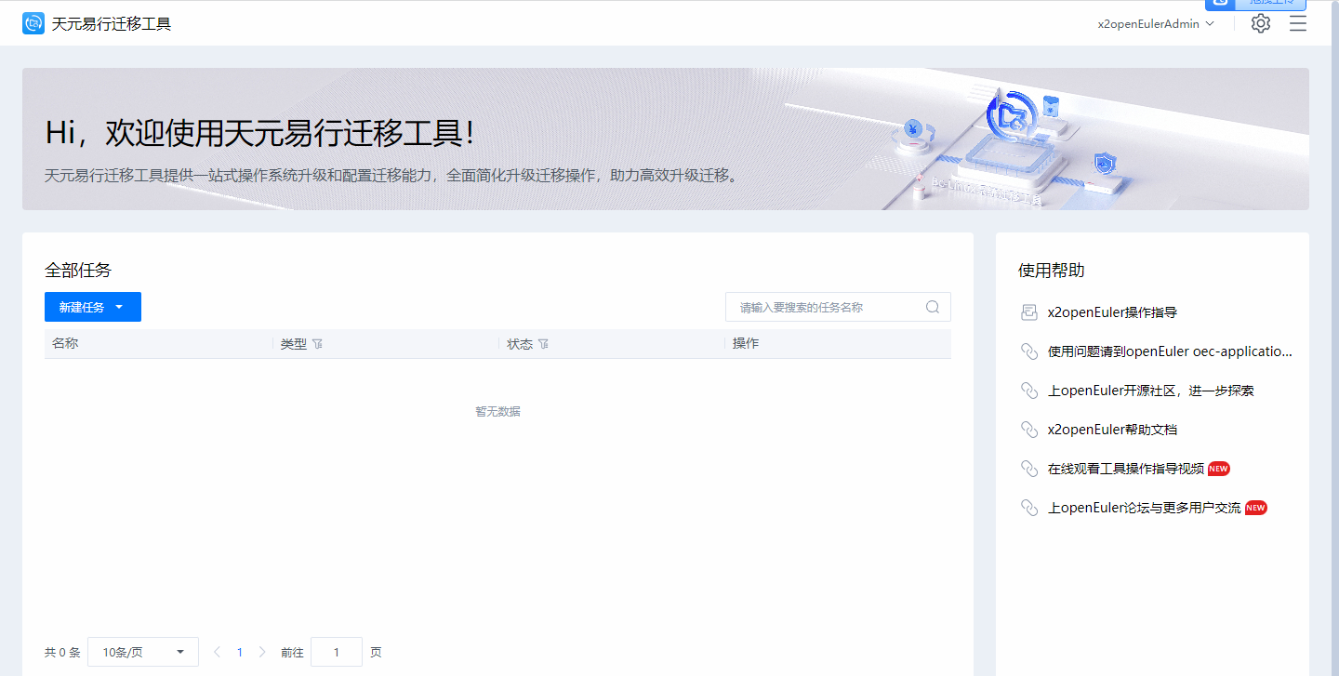The width and height of the screenshot is (1339, 676).
Task: Click the document icon beside x2openEuler操作指导
Action: click(x=1029, y=312)
